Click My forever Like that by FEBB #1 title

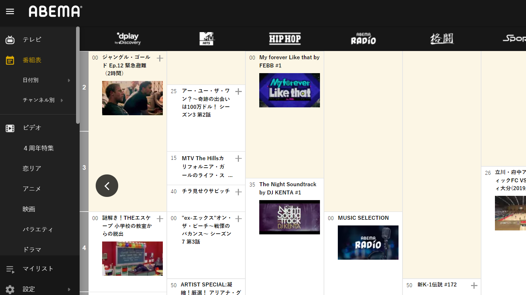(290, 61)
